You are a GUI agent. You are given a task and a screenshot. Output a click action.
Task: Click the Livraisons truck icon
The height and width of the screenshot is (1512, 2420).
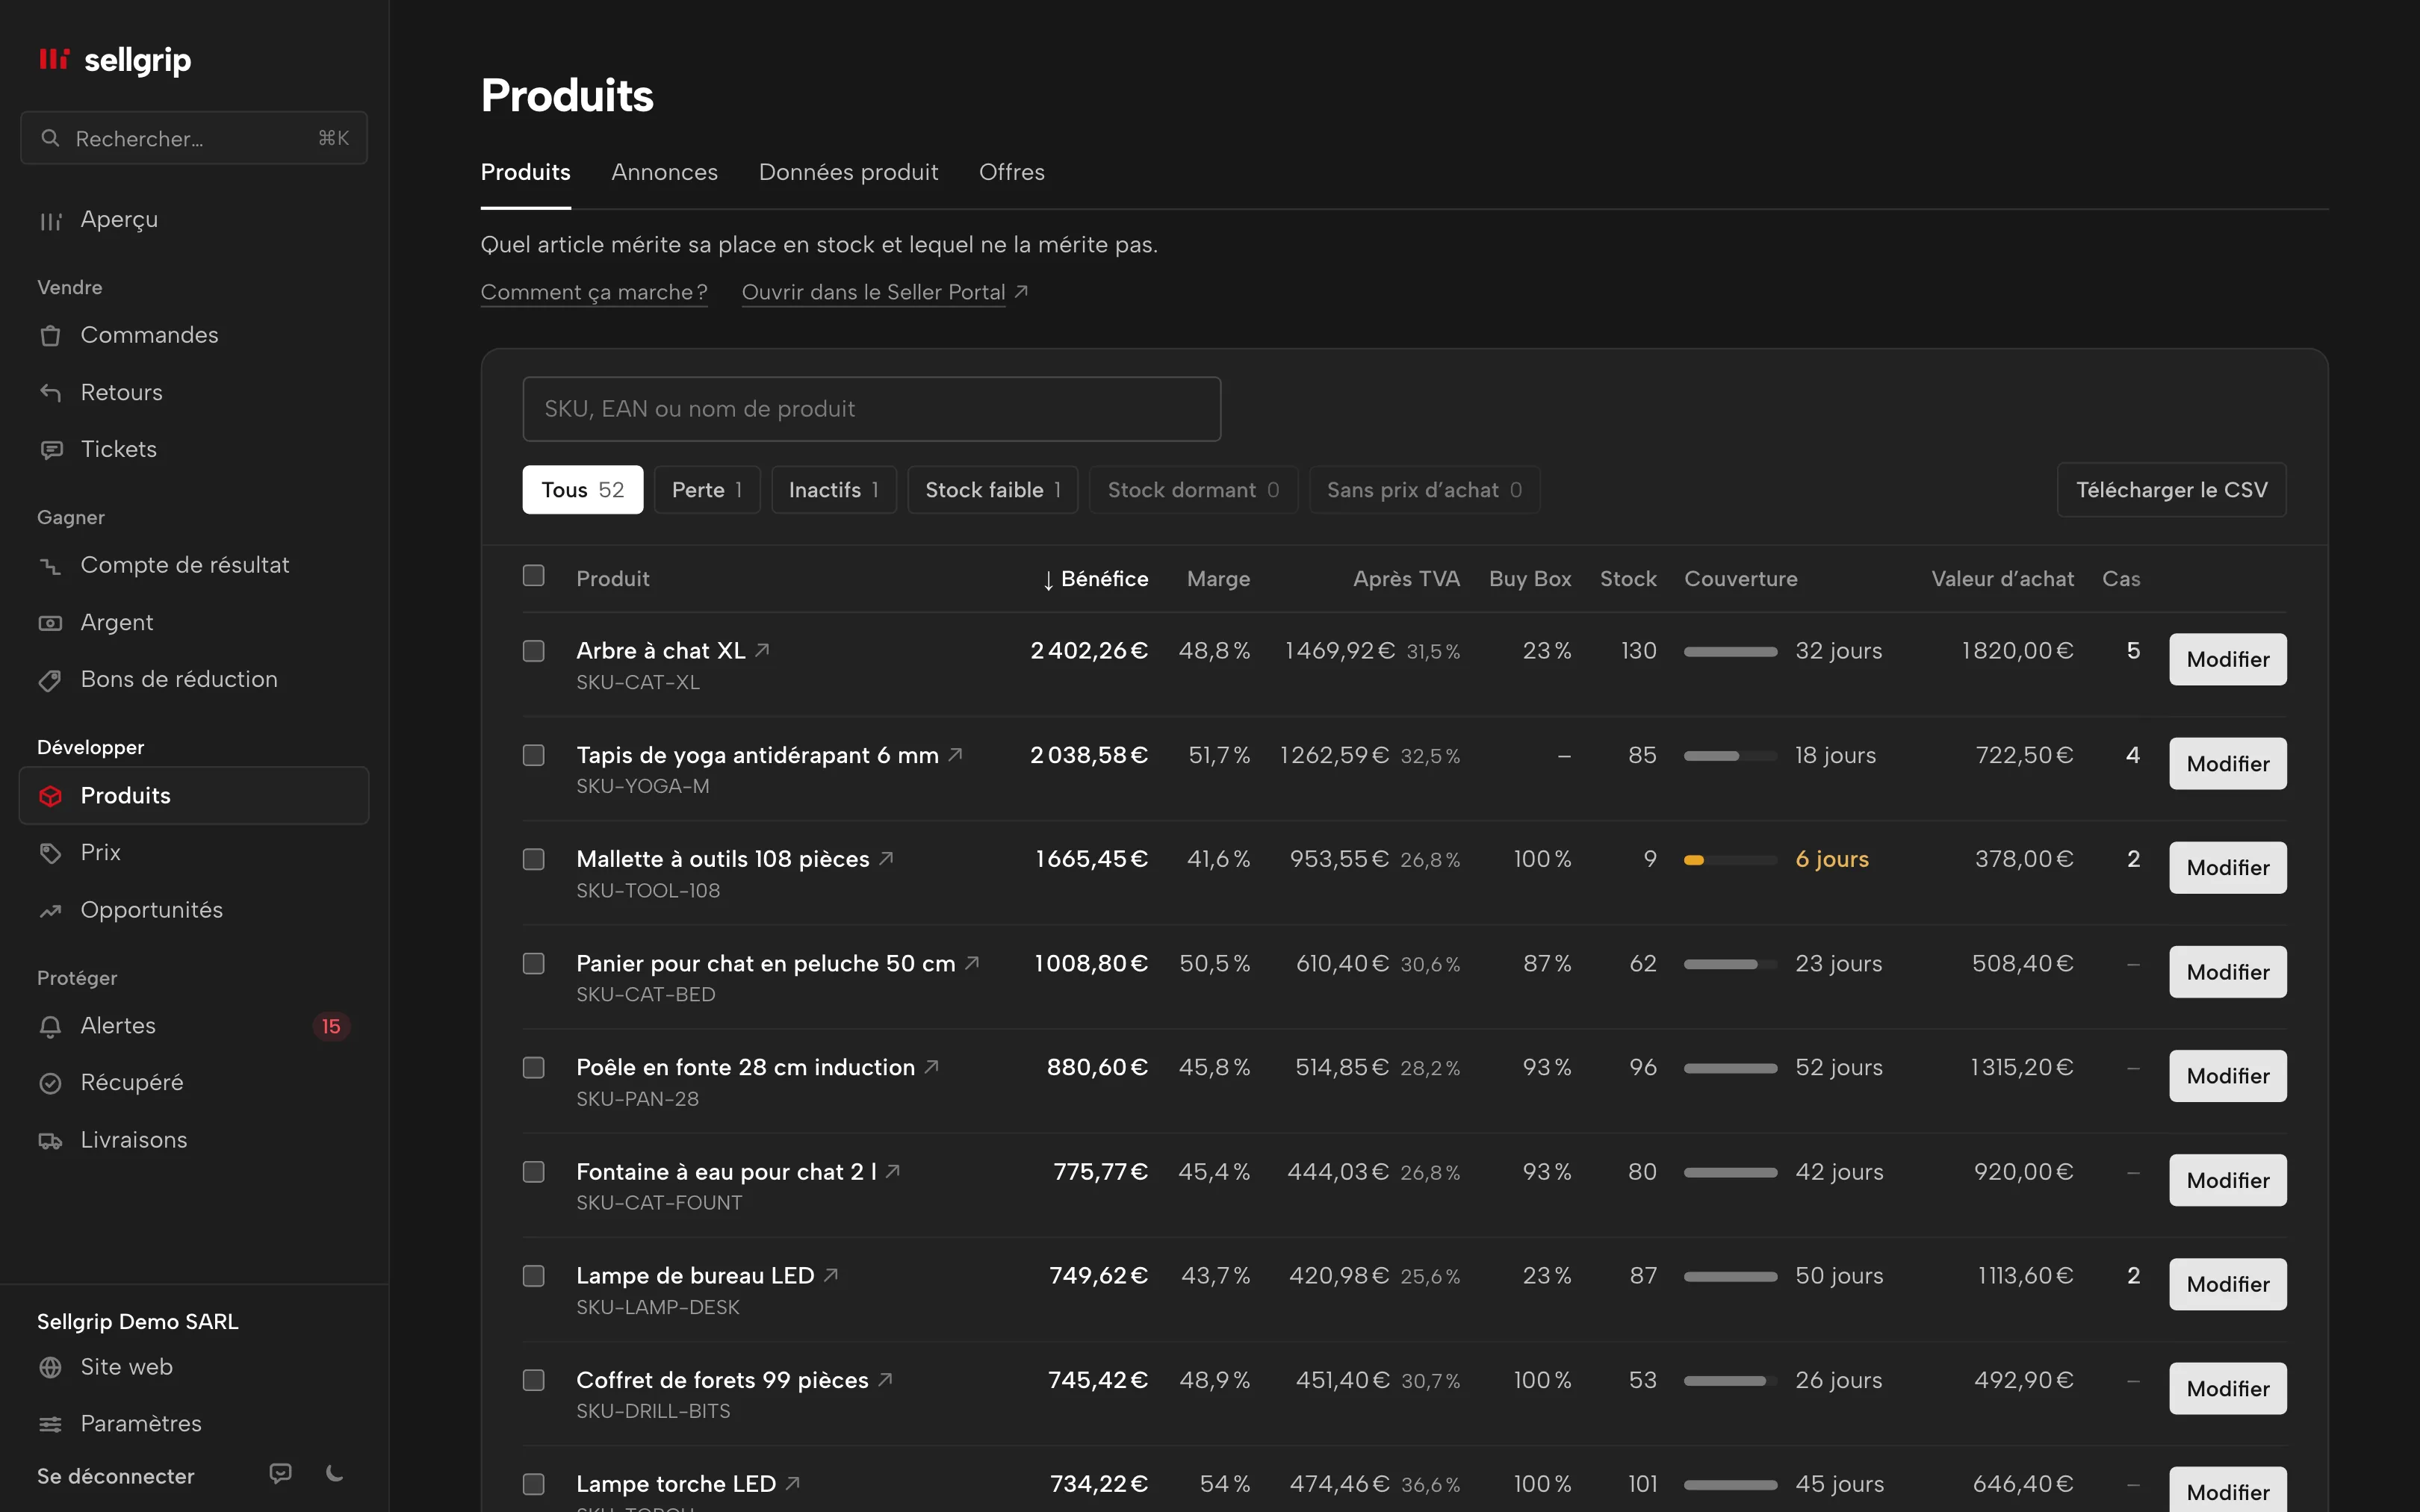50,1140
